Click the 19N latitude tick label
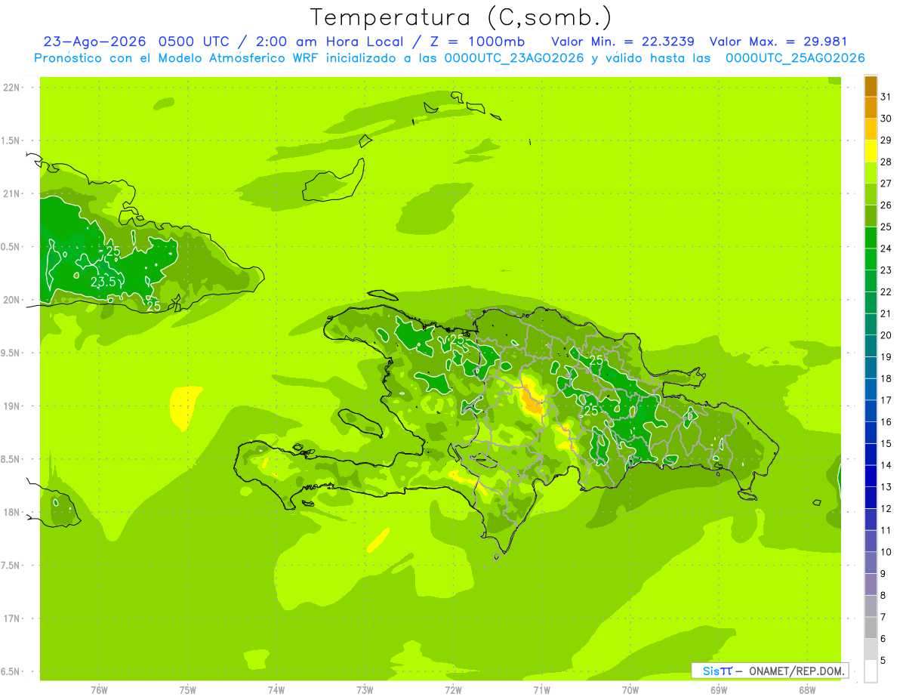906x700 pixels. pyautogui.click(x=12, y=406)
